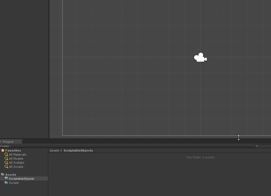Click the All Materials search icon
This screenshot has height=196, width=271.
tap(6, 154)
